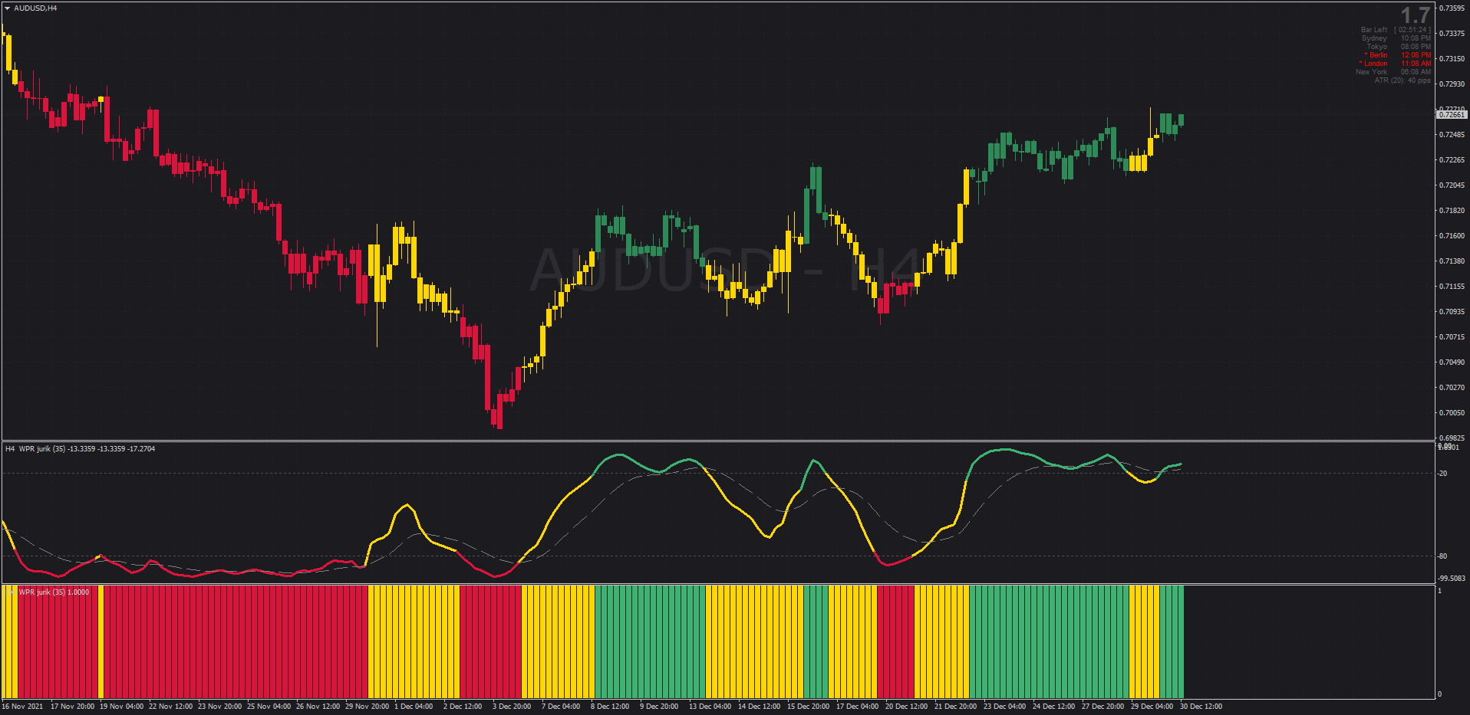The image size is (1470, 715).
Task: Click the 0.71380 price axis label
Action: pyautogui.click(x=1452, y=261)
